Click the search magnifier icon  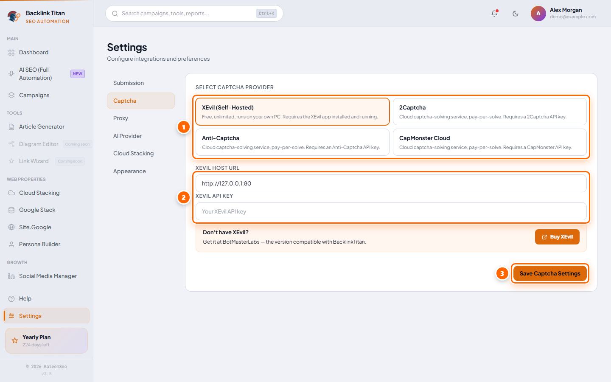click(x=115, y=14)
